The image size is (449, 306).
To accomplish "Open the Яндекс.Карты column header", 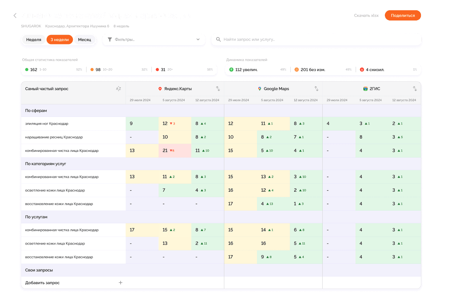I will [175, 89].
